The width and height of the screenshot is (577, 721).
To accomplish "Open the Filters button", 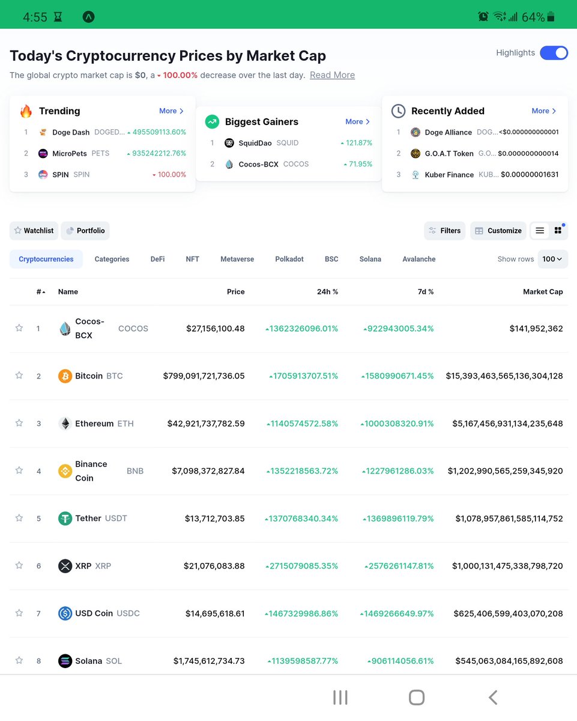I will click(444, 231).
